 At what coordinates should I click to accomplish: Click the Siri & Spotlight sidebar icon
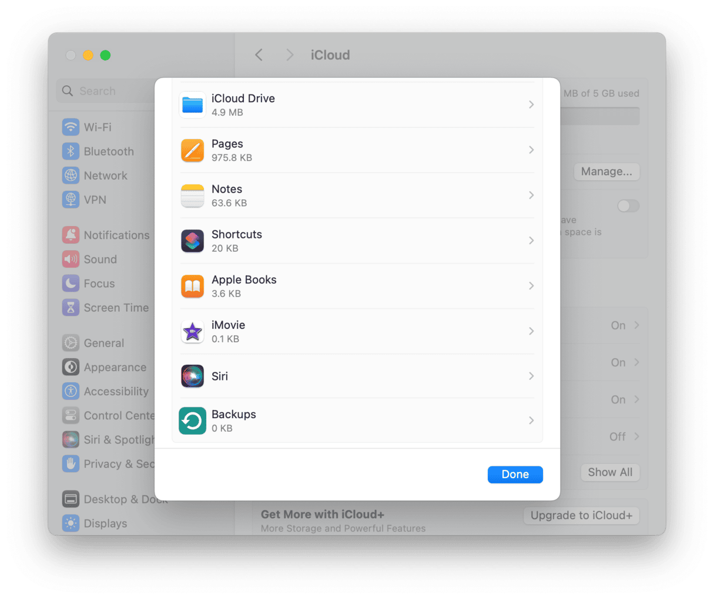[x=71, y=439]
